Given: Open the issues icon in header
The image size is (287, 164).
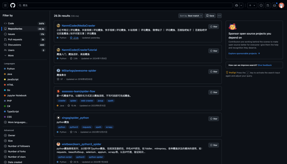Looking at the screenshot, I should pos(261,5).
